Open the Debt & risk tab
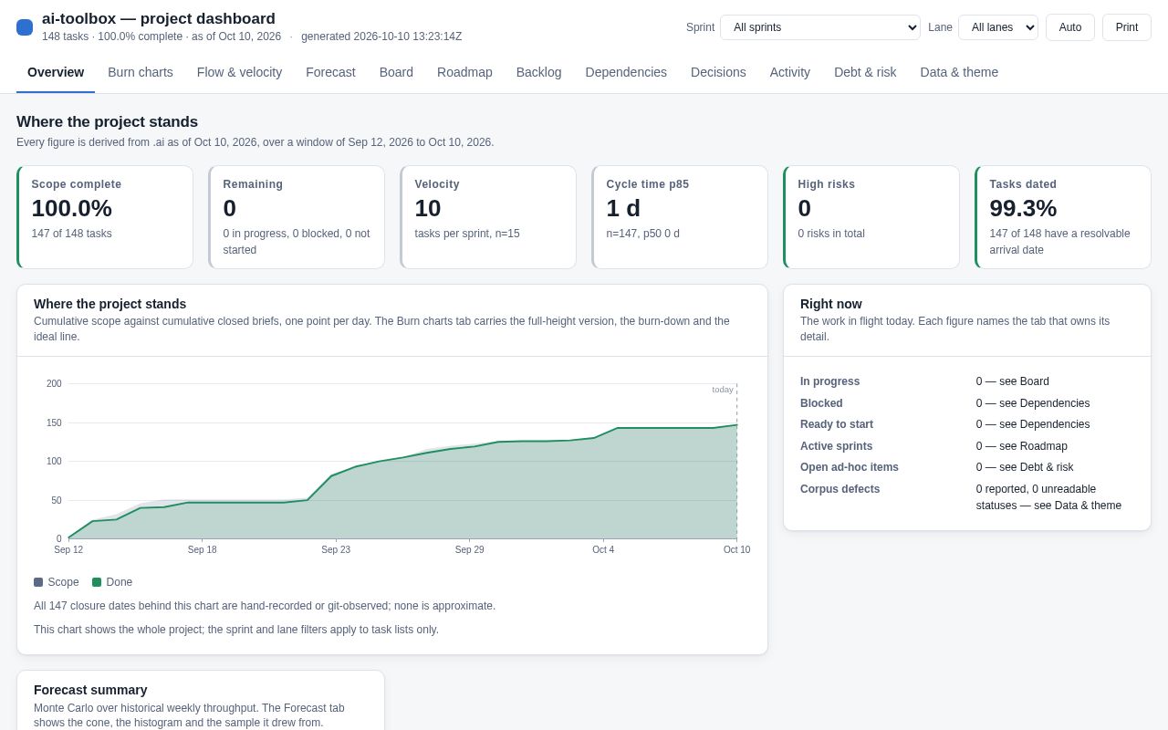This screenshot has width=1168, height=730. pyautogui.click(x=865, y=72)
